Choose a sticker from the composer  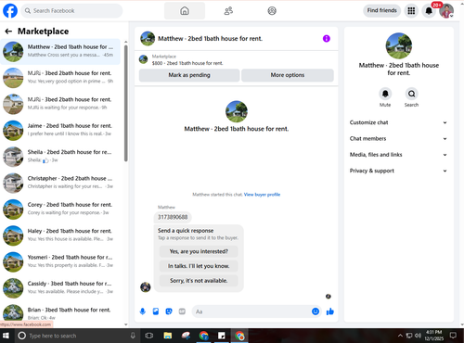(169, 311)
